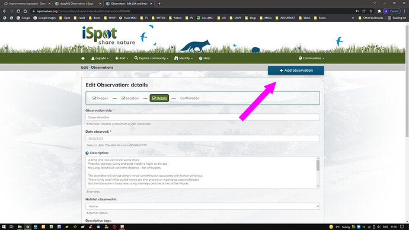
Task: Open the MAPS bookmark folder
Action: [235, 18]
